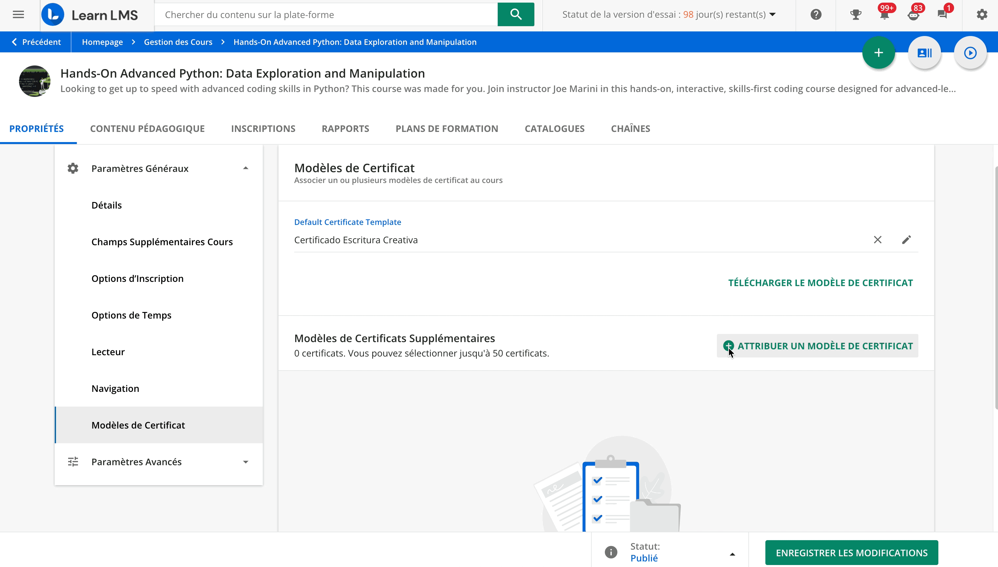Click the page vertical scrollbar
This screenshot has height=567, width=998.
click(x=996, y=287)
